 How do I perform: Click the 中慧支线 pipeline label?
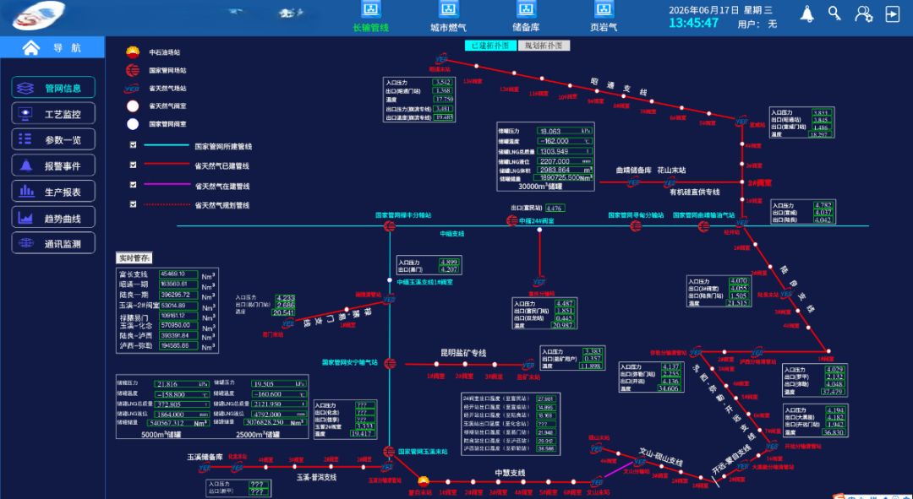(510, 474)
